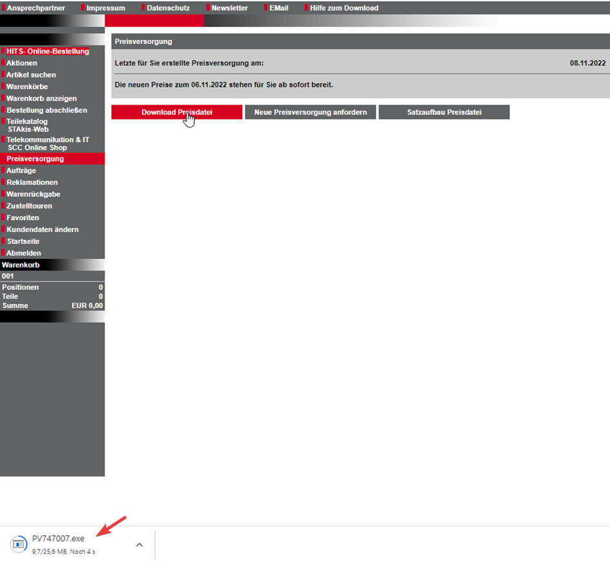Image resolution: width=610 pixels, height=563 pixels.
Task: Open Artikel suchen in the sidebar
Action: 31,75
